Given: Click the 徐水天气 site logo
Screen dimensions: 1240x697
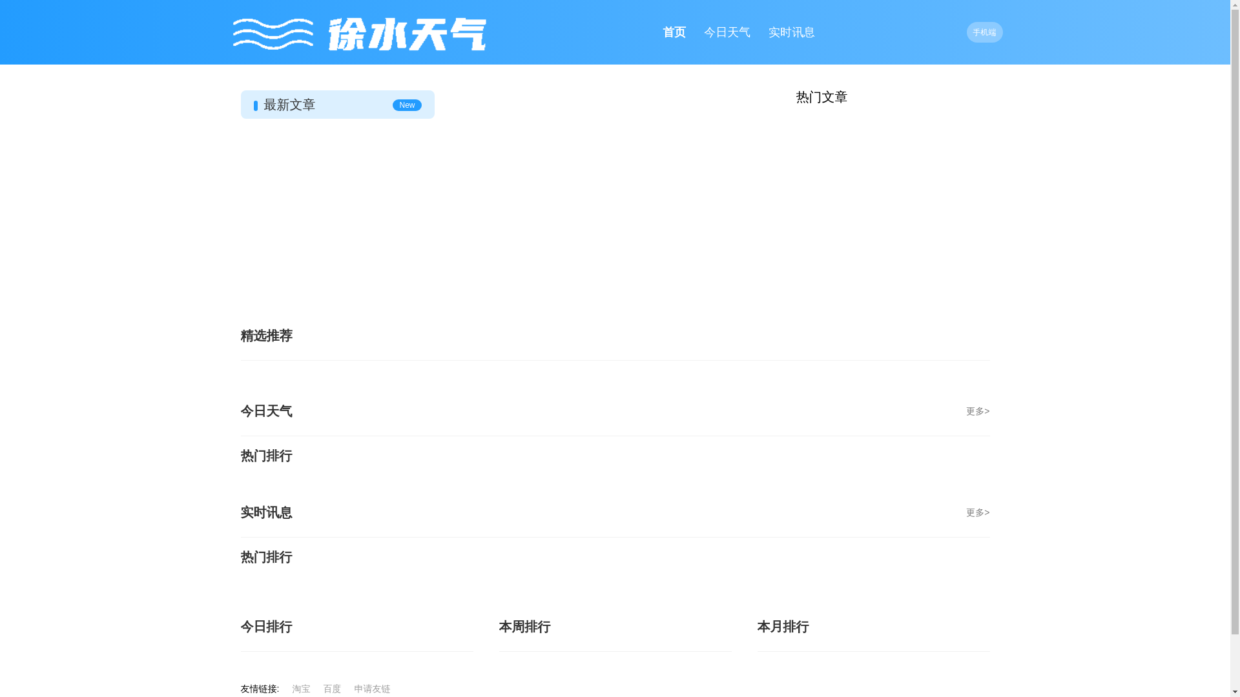Looking at the screenshot, I should (x=359, y=34).
